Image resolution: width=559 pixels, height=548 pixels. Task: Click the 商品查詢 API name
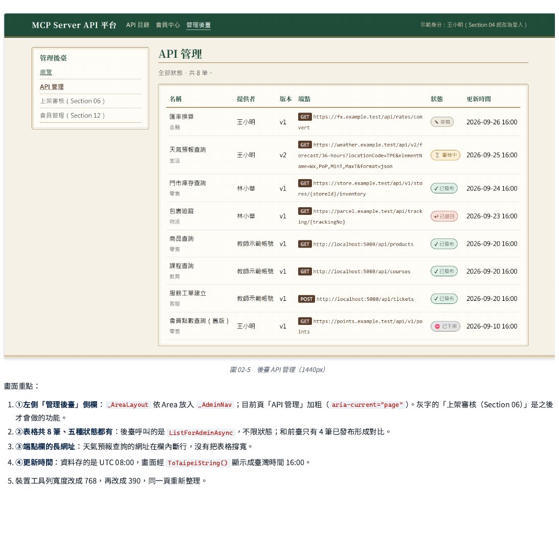(x=182, y=238)
